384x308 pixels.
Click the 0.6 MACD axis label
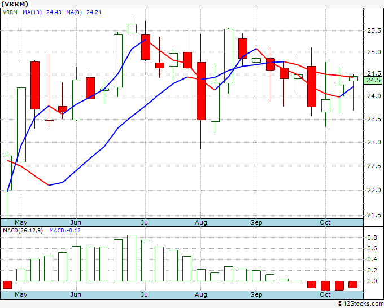point(372,248)
